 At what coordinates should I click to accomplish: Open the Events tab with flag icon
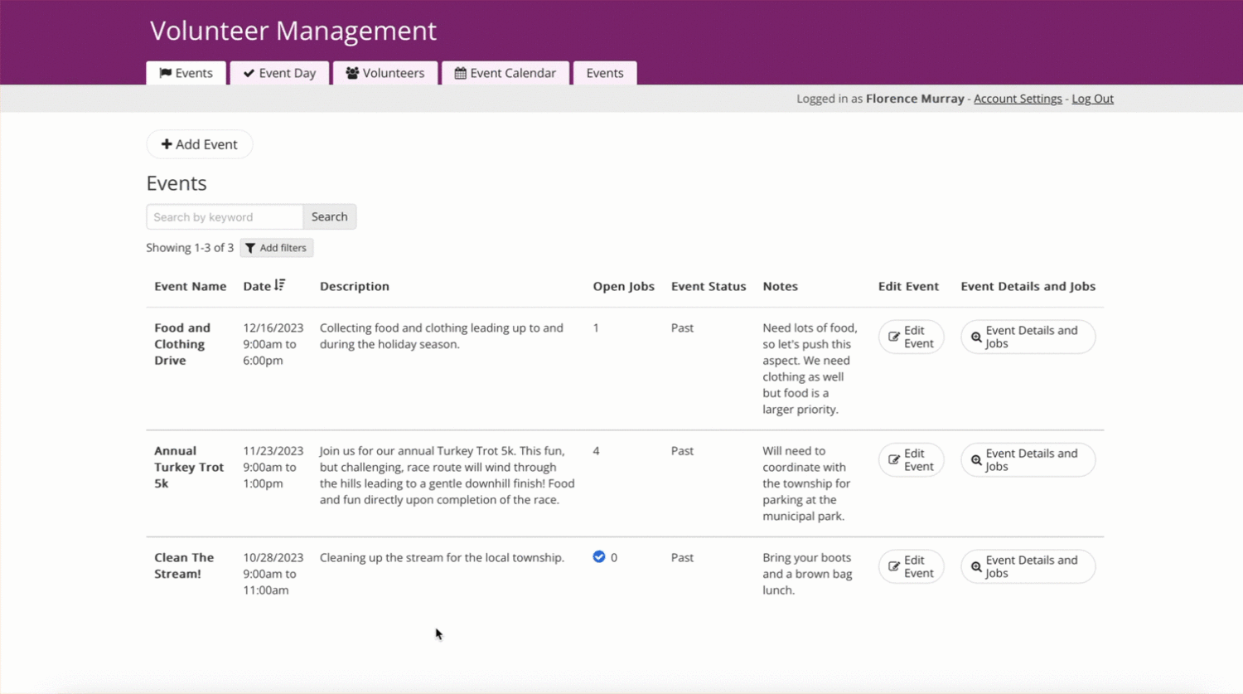coord(186,73)
